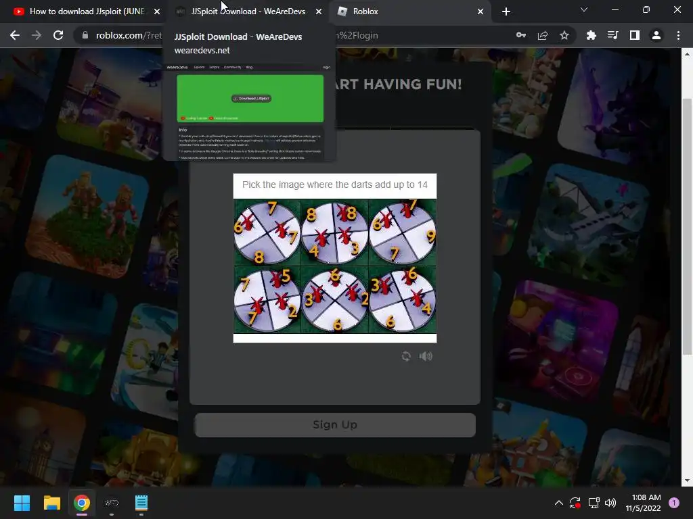Pick the dart image with 8, 8, 4, 3
Viewport: 693px width, 519px height.
(334, 232)
